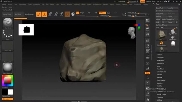The image size is (182, 102).
Task: Toggle the orange Menus button
Action: click(142, 1)
